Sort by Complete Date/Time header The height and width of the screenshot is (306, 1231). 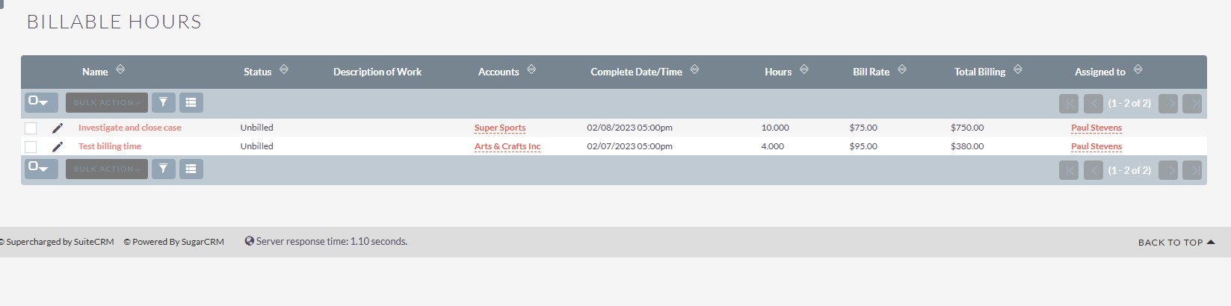pyautogui.click(x=694, y=70)
